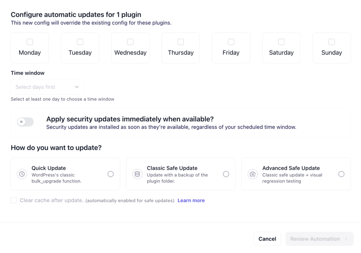361x253 pixels.
Task: Check the Saturday checkbox
Action: coord(281,42)
